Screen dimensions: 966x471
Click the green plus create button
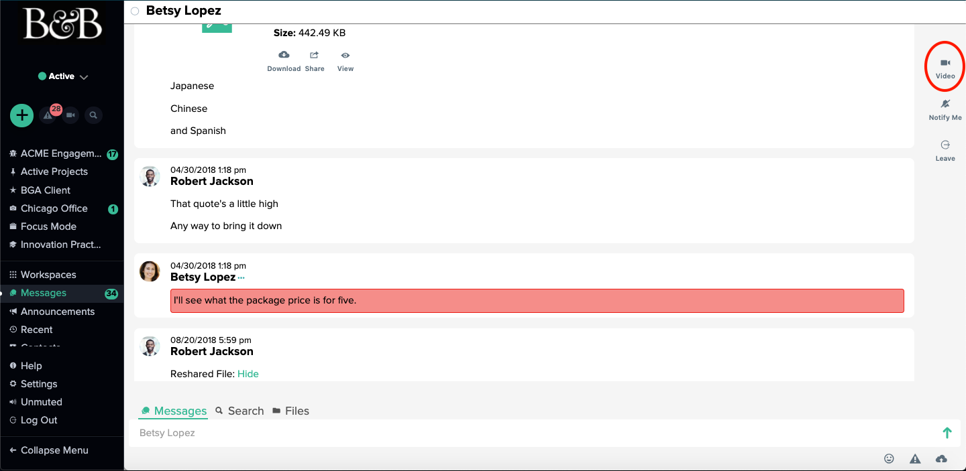[x=22, y=115]
